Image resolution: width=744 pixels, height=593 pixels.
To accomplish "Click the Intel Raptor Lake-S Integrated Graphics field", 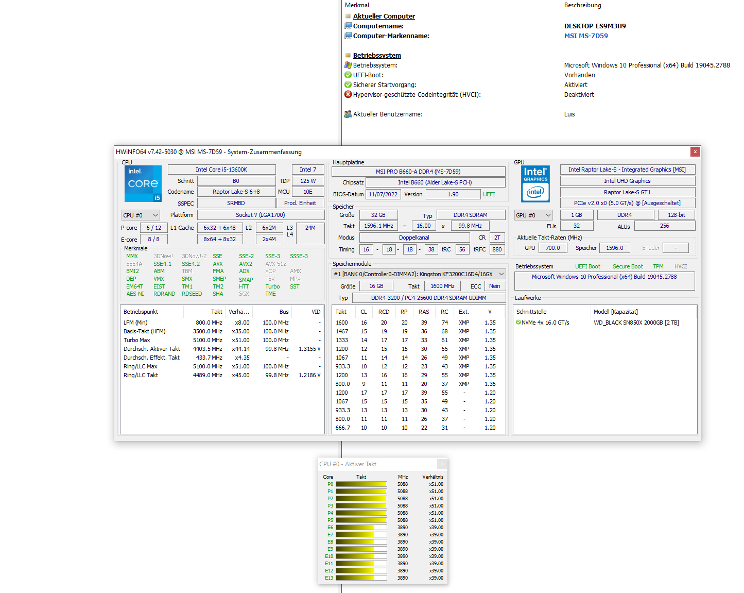I will (627, 170).
